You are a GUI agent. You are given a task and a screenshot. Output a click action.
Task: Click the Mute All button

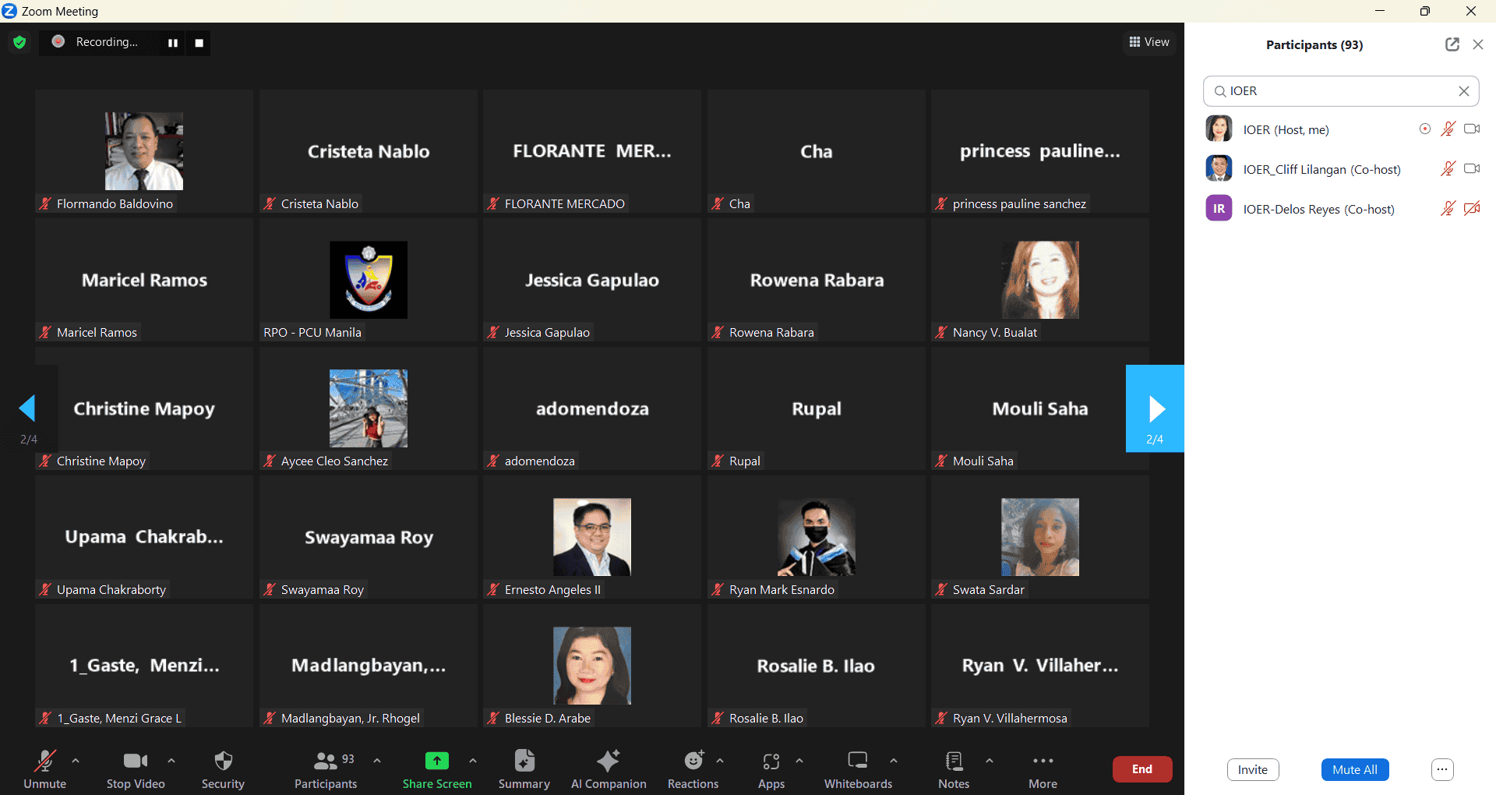[x=1354, y=769]
